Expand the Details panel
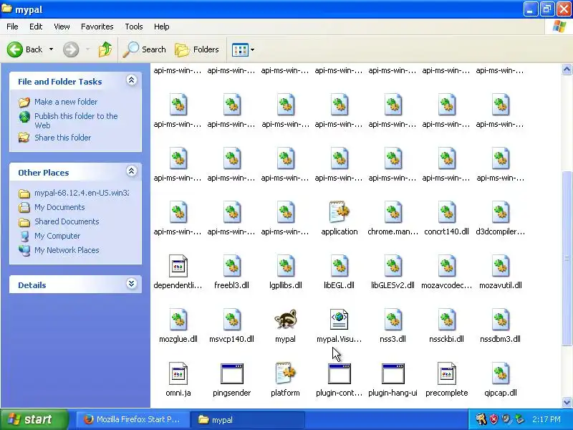 pyautogui.click(x=132, y=283)
